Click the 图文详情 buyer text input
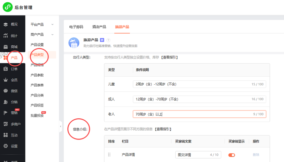 [198, 155]
